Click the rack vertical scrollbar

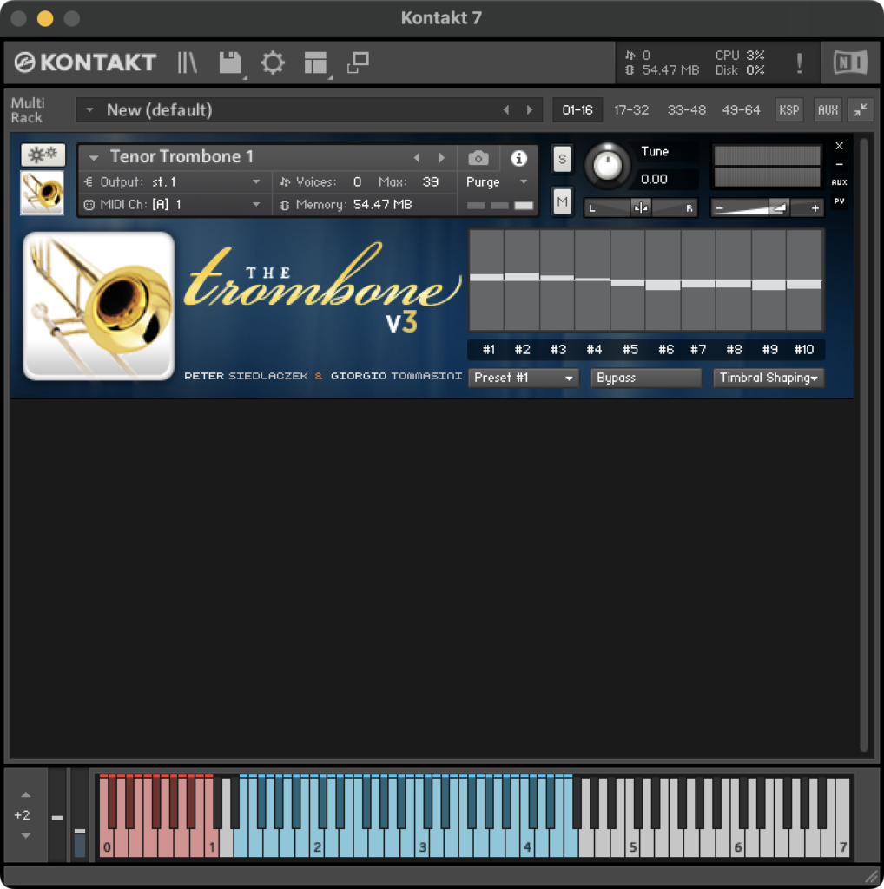click(863, 445)
